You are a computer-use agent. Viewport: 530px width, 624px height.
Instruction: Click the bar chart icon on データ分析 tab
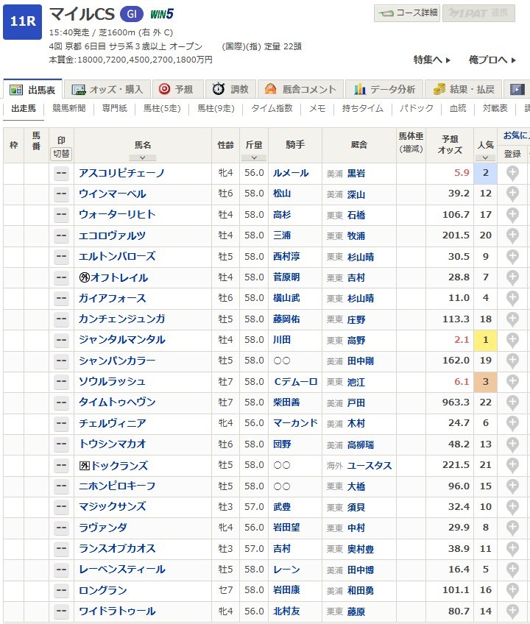(x=360, y=89)
